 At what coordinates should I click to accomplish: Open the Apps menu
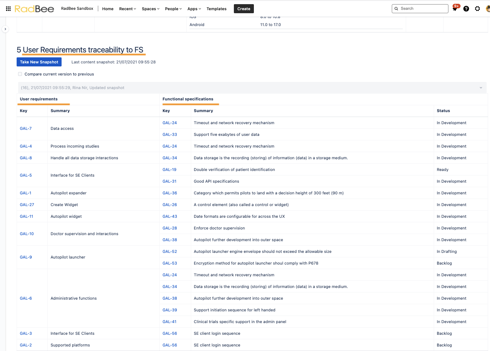pos(194,9)
